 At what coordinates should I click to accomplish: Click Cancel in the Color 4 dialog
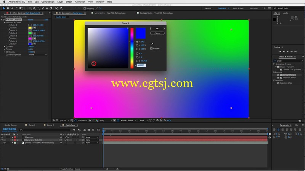point(157,33)
